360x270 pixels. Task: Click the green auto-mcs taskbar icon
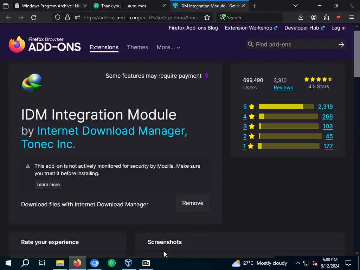click(111, 263)
